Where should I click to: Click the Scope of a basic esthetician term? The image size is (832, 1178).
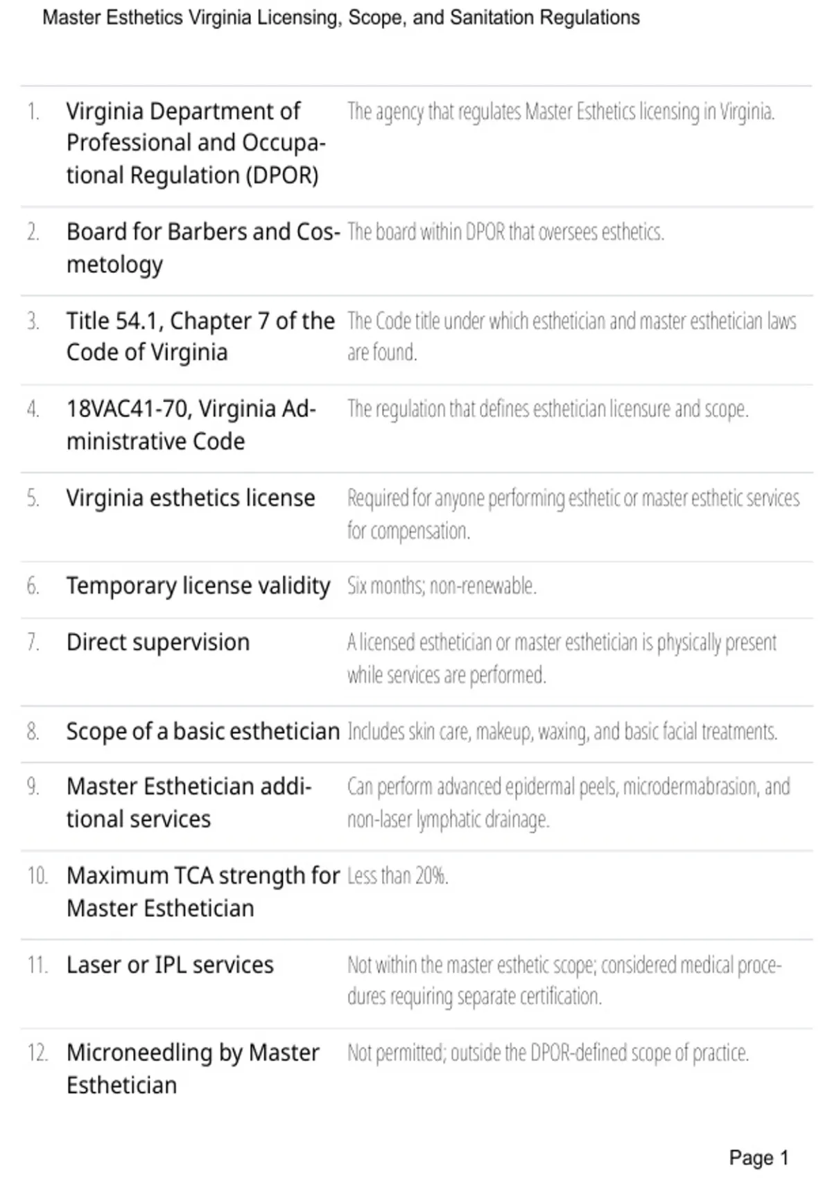(x=203, y=731)
